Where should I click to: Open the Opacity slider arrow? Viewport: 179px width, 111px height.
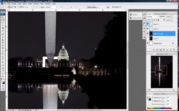(x=172, y=17)
